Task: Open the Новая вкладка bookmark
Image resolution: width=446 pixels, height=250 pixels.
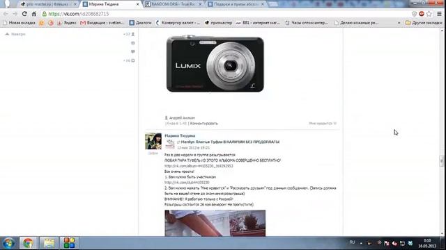Action: pos(19,23)
